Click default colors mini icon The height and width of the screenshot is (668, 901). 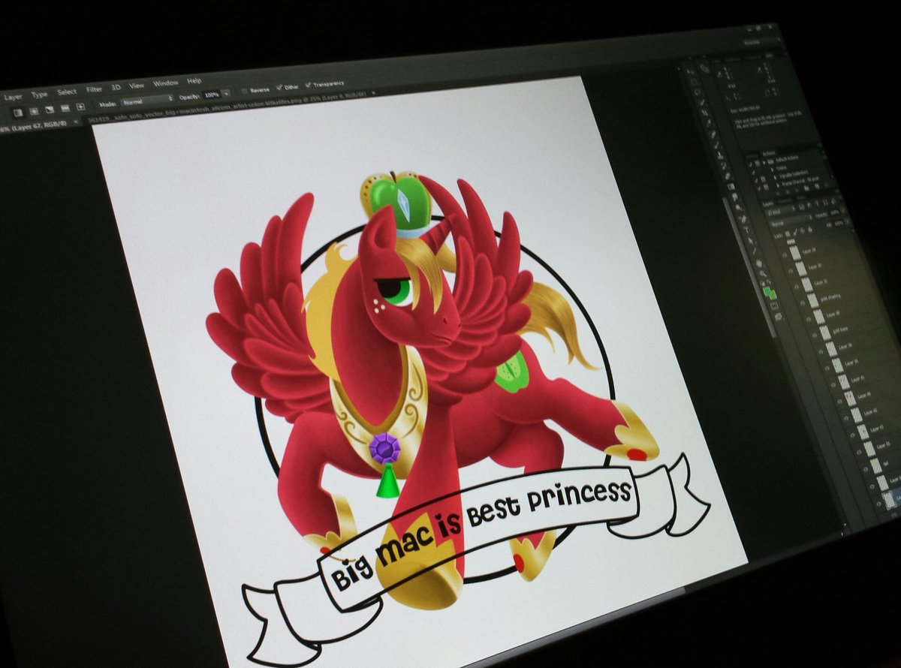(x=762, y=283)
